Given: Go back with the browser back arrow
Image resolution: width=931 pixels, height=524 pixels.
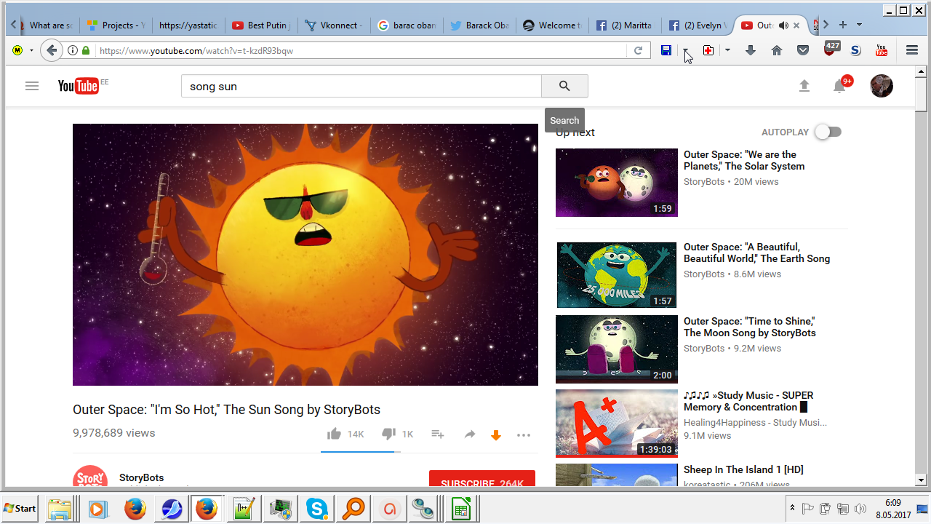Looking at the screenshot, I should [x=51, y=50].
